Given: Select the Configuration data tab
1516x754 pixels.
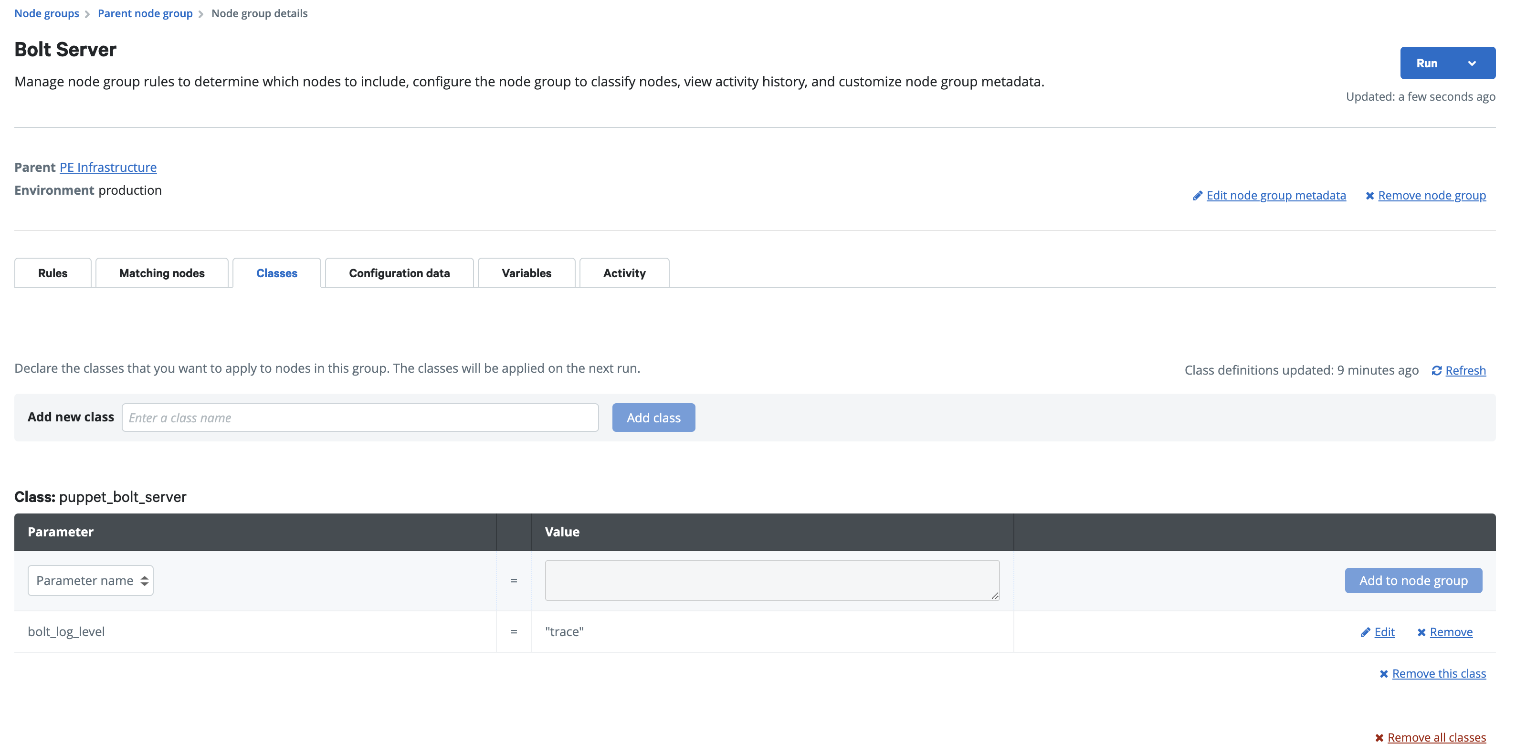Looking at the screenshot, I should click(x=399, y=273).
